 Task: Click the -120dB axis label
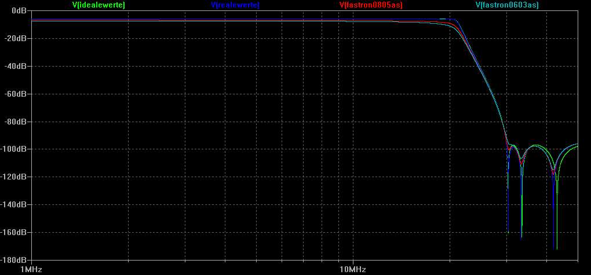(14, 177)
